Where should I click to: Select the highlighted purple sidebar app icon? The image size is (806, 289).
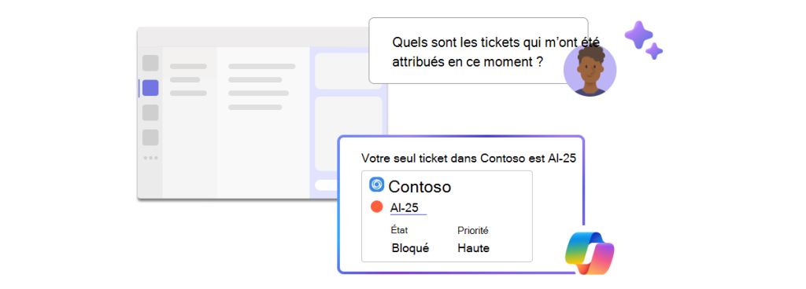150,88
